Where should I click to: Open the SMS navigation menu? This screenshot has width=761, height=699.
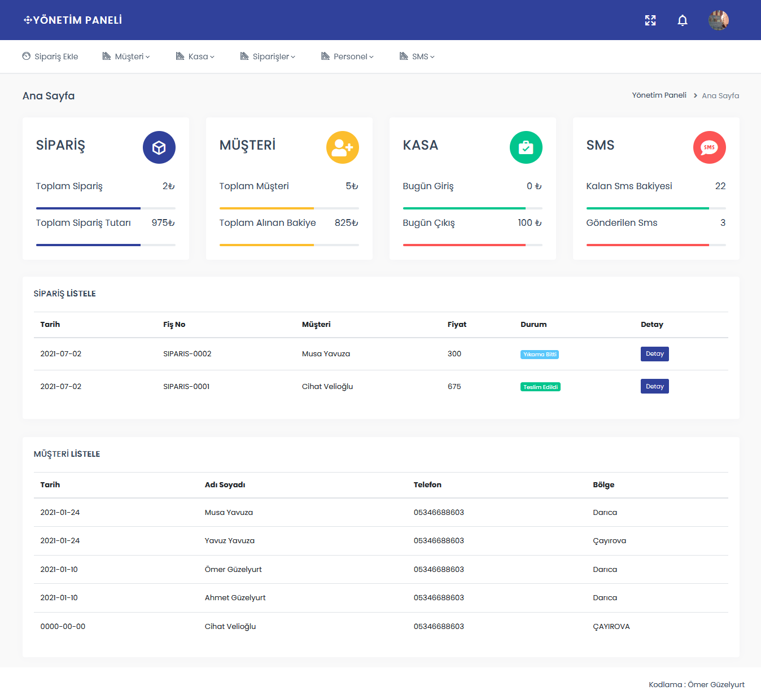coord(417,56)
